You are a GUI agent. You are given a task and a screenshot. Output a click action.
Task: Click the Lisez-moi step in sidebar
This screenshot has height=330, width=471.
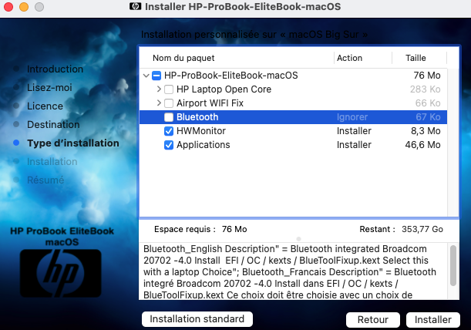pyautogui.click(x=49, y=87)
